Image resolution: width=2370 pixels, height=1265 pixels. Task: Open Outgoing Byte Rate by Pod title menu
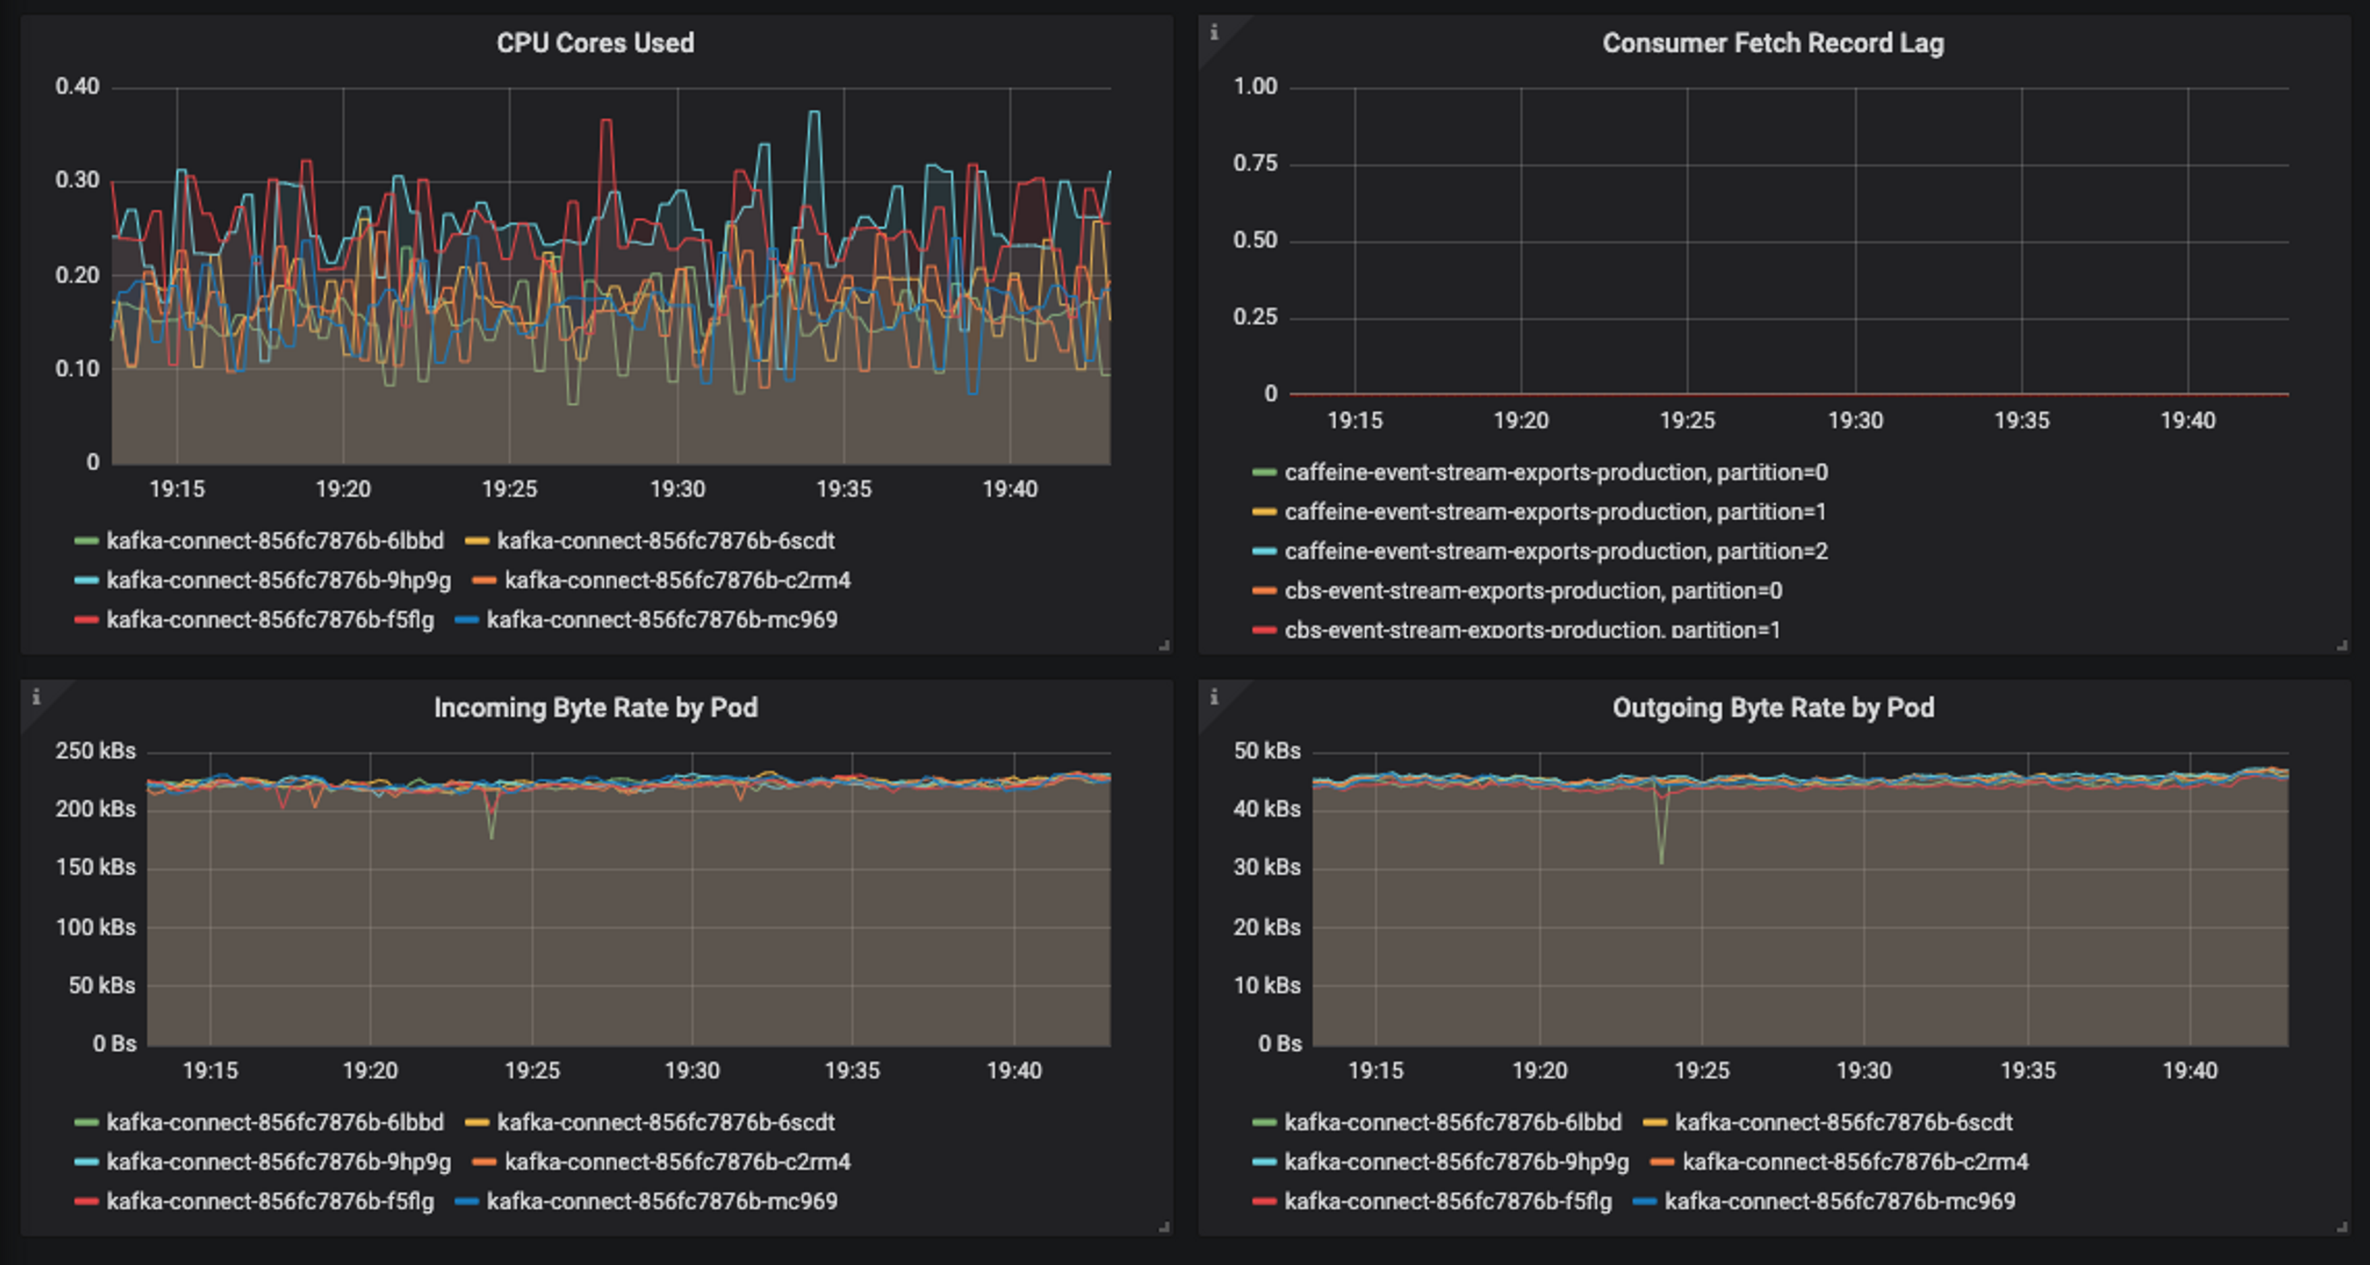[x=1772, y=708]
